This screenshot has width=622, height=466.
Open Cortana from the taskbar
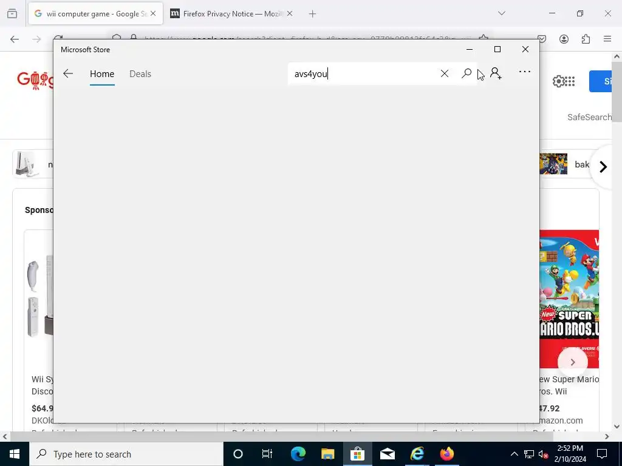pos(238,454)
